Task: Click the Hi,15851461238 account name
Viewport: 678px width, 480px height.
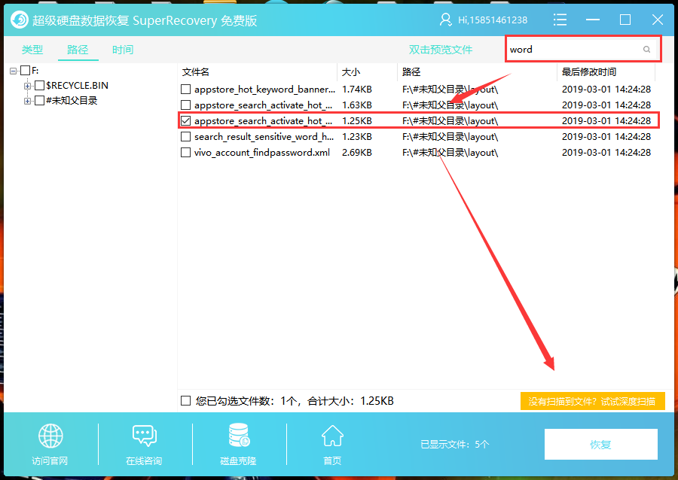Action: (493, 20)
